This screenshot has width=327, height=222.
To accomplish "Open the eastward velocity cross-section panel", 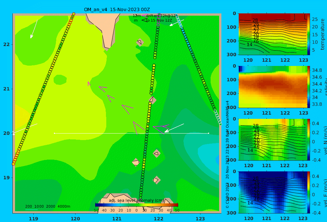I will pos(273,192).
